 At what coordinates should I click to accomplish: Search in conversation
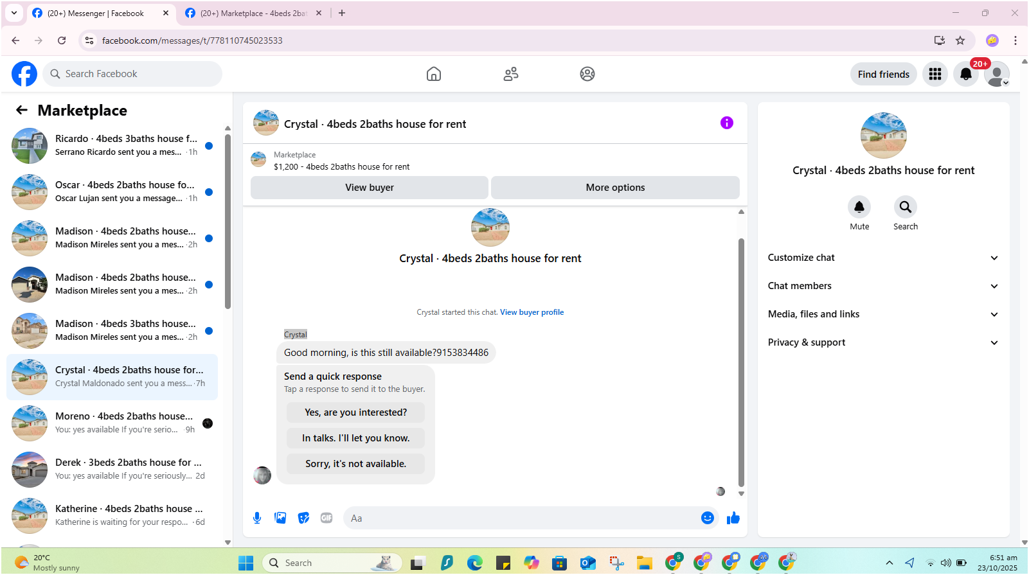(x=906, y=207)
